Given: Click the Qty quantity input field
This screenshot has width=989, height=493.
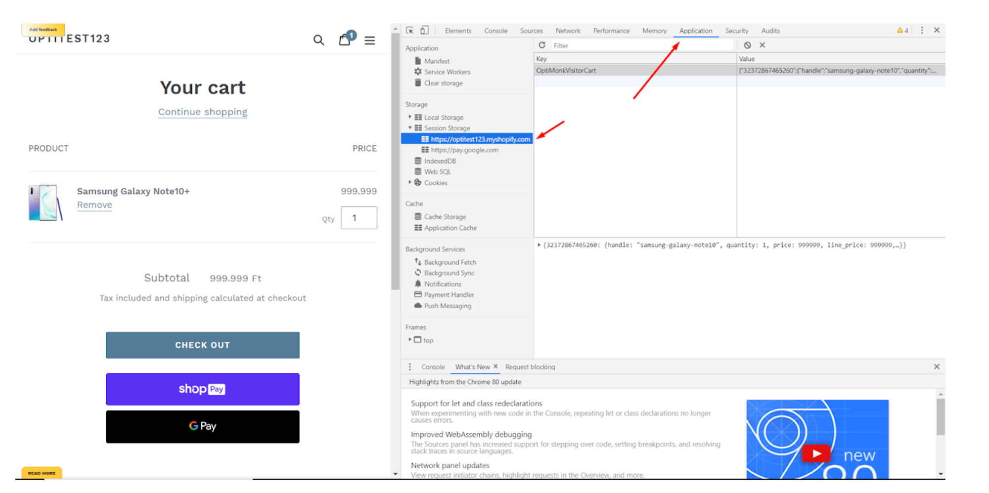Looking at the screenshot, I should coord(359,218).
